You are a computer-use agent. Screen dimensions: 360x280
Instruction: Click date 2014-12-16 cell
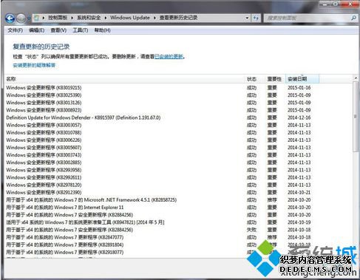pos(299,117)
